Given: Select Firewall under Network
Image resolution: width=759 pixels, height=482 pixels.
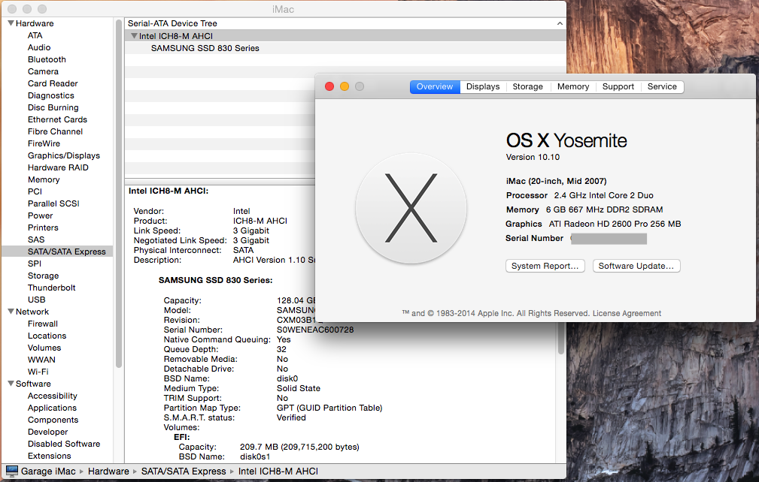Looking at the screenshot, I should (x=43, y=324).
